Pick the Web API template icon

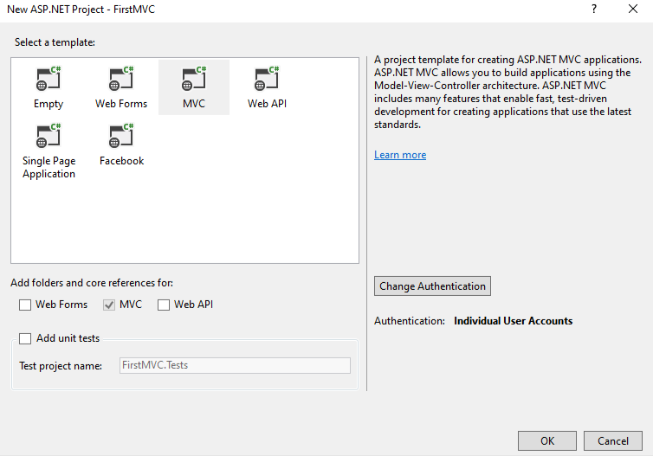click(267, 78)
